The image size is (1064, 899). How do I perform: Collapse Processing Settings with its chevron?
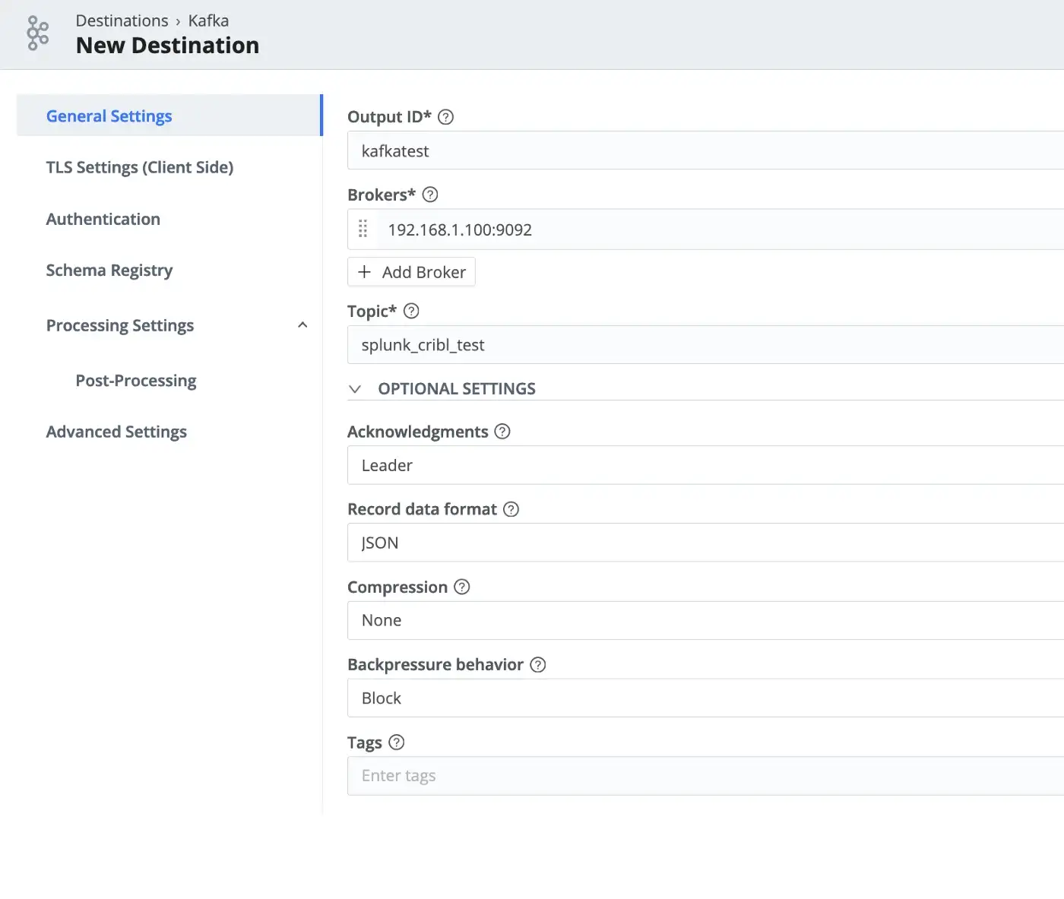pos(302,325)
